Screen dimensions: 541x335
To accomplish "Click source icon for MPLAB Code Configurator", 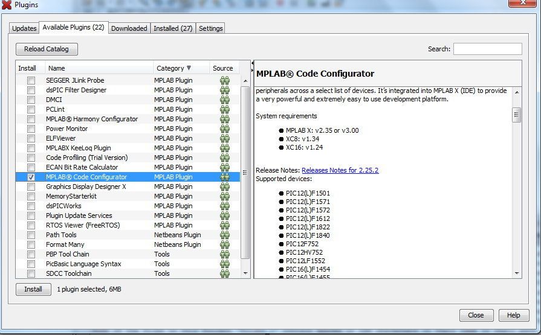I will (225, 177).
